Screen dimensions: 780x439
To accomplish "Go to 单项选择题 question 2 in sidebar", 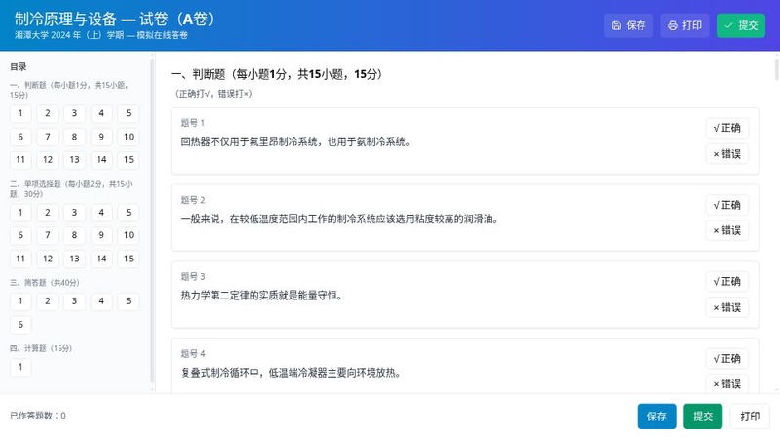I will coord(47,213).
